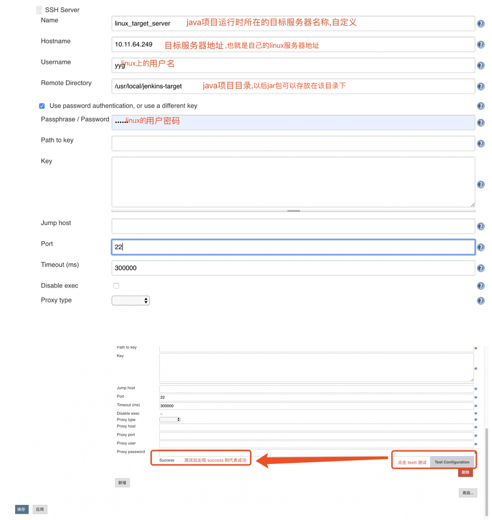The height and width of the screenshot is (520, 492).
Task: Focus the Jump host input field
Action: [293, 226]
